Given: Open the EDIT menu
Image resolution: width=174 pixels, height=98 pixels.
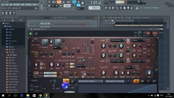Looking at the screenshot, I should [x=7, y=5].
